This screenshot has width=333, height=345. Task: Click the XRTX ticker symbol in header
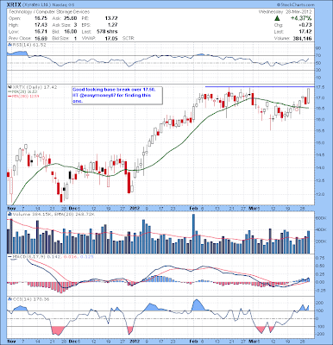13,5
